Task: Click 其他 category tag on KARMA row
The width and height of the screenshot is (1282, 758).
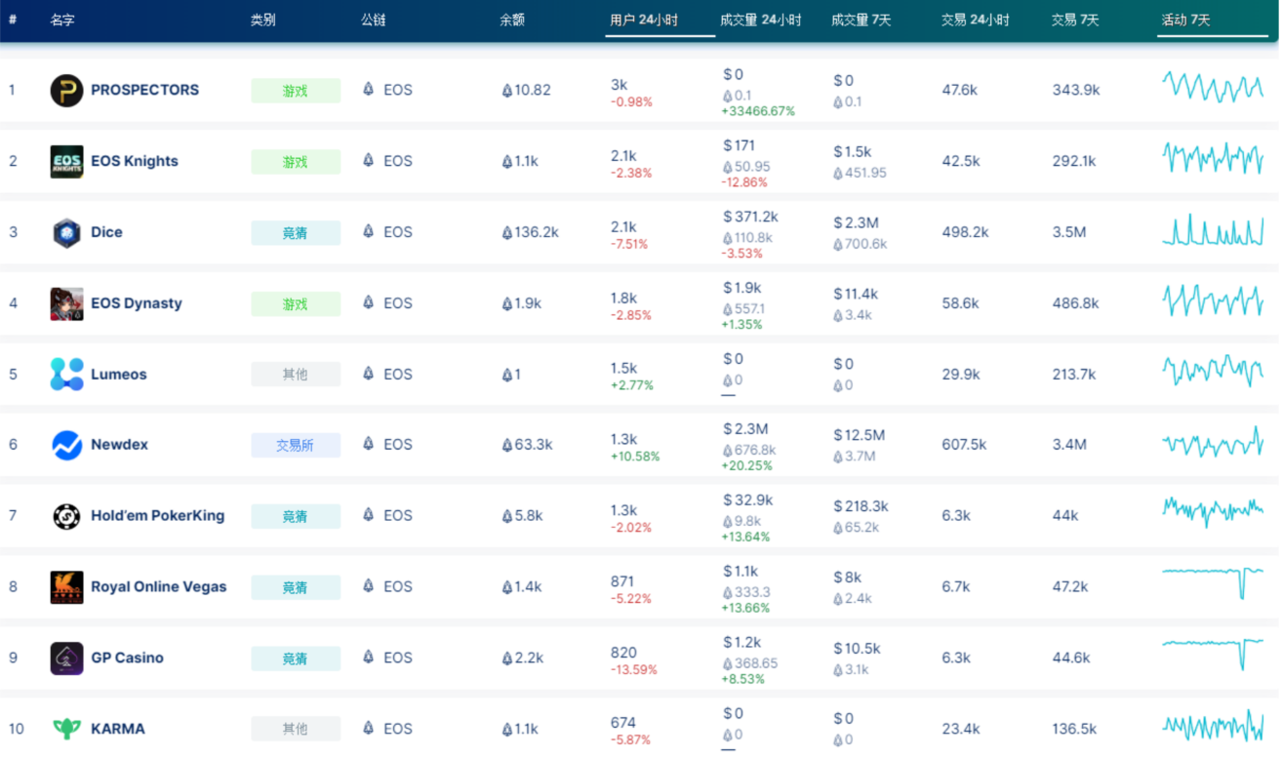Action: click(296, 729)
